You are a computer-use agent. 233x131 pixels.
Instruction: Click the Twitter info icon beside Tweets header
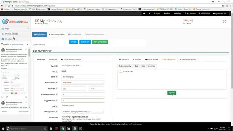[28, 44]
